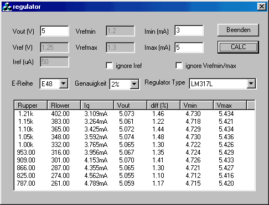Select the Imax (mA) input field
This screenshot has width=269, height=205.
(x=189, y=48)
